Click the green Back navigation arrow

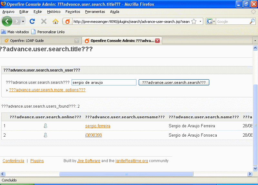(7, 21)
